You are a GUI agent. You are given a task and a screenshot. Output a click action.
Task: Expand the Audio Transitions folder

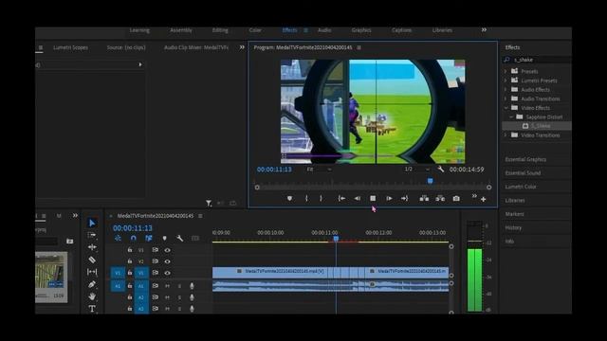coord(506,99)
